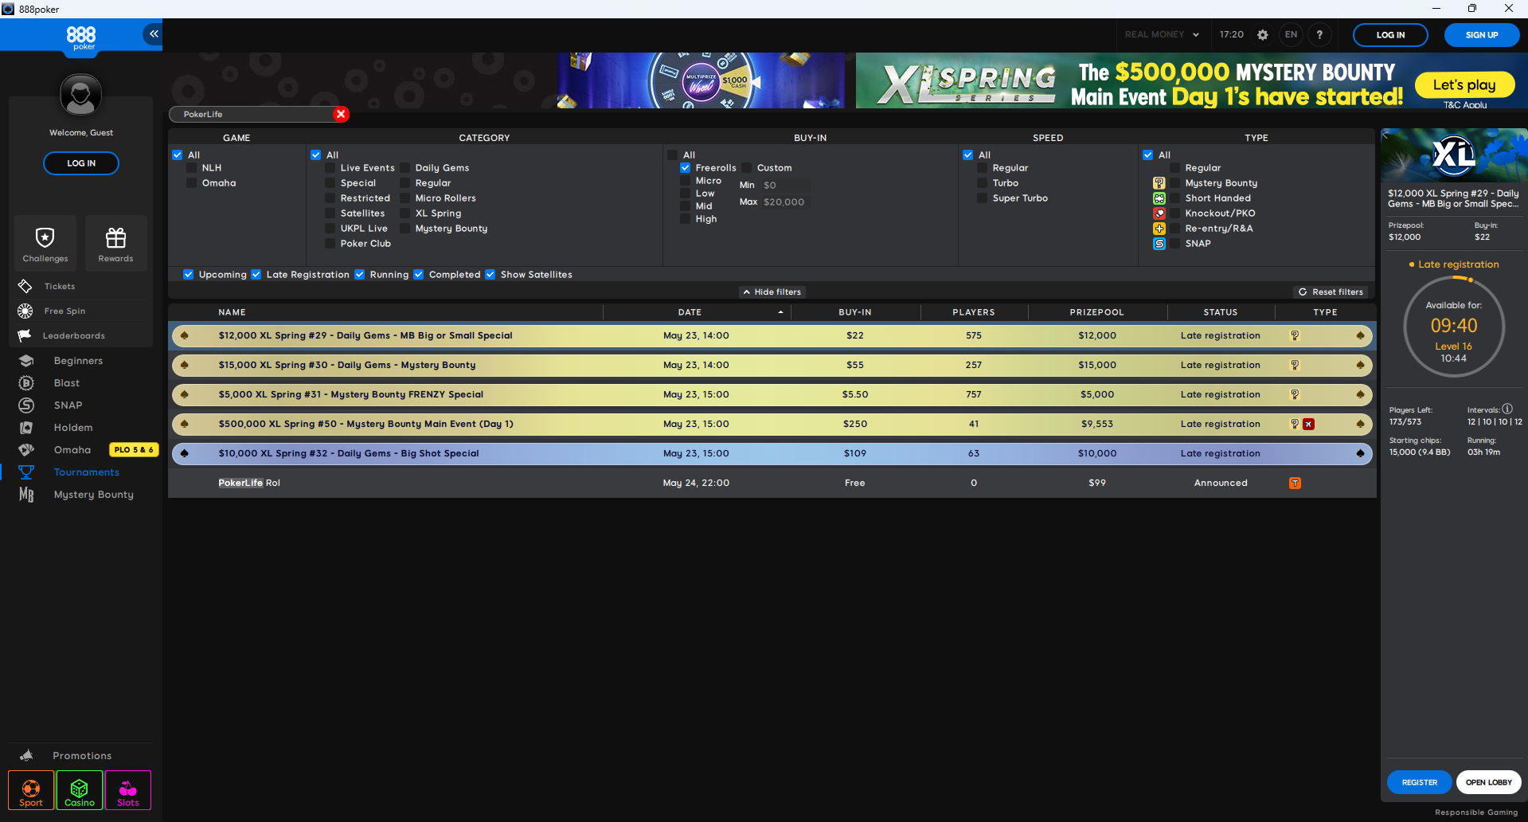Toggle the Game All checkbox

[178, 155]
